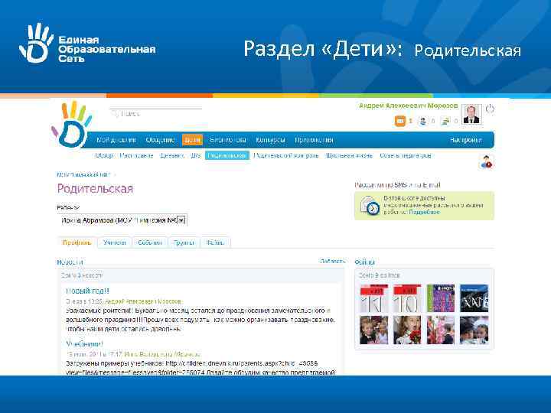This screenshot has height=413, width=551.
Task: Open friend requests icon in header
Action: coord(422,121)
